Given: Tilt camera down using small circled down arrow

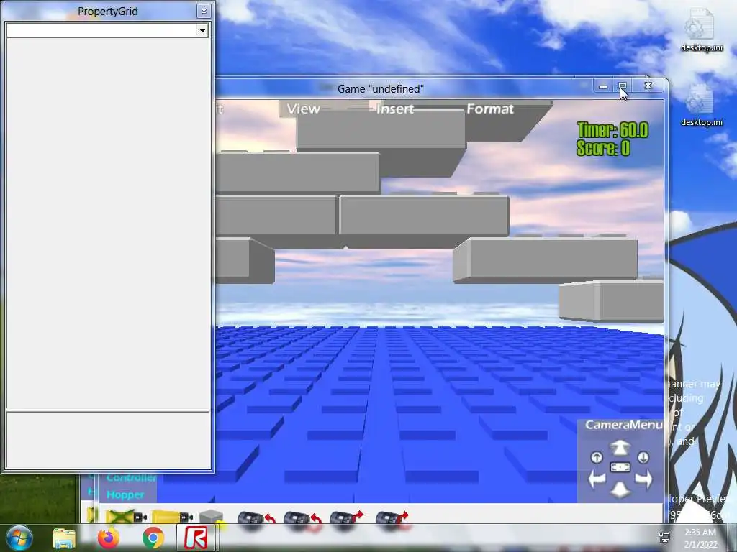Looking at the screenshot, I should (x=643, y=457).
